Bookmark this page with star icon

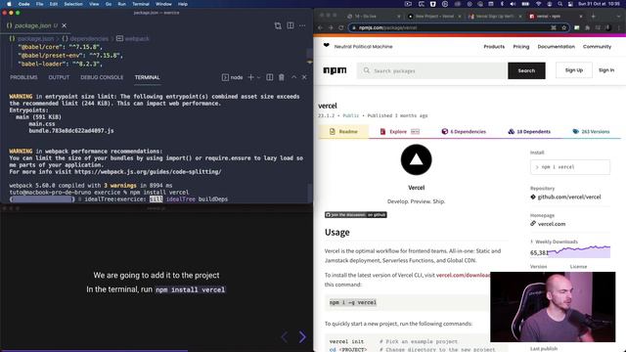(564, 27)
